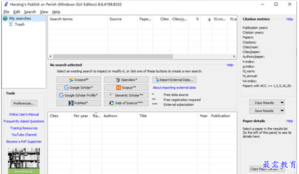
Task: Start an OpenAlex search
Action: tap(126, 80)
